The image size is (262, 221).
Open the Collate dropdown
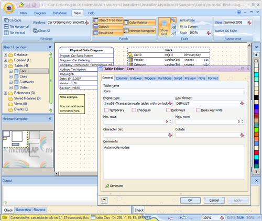tap(242, 135)
